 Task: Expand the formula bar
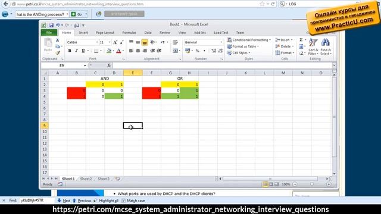[334, 65]
